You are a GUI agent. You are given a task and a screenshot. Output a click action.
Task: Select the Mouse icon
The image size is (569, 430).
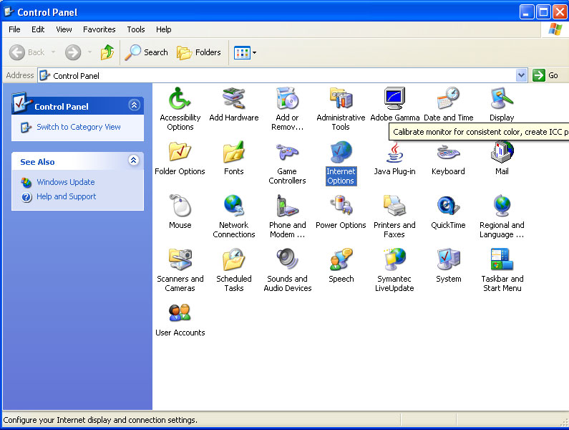[x=180, y=212]
